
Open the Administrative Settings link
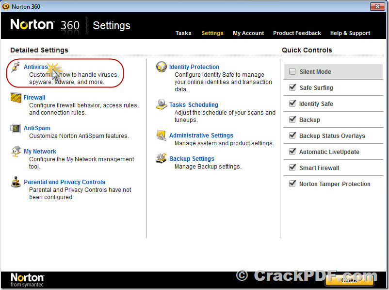point(201,136)
